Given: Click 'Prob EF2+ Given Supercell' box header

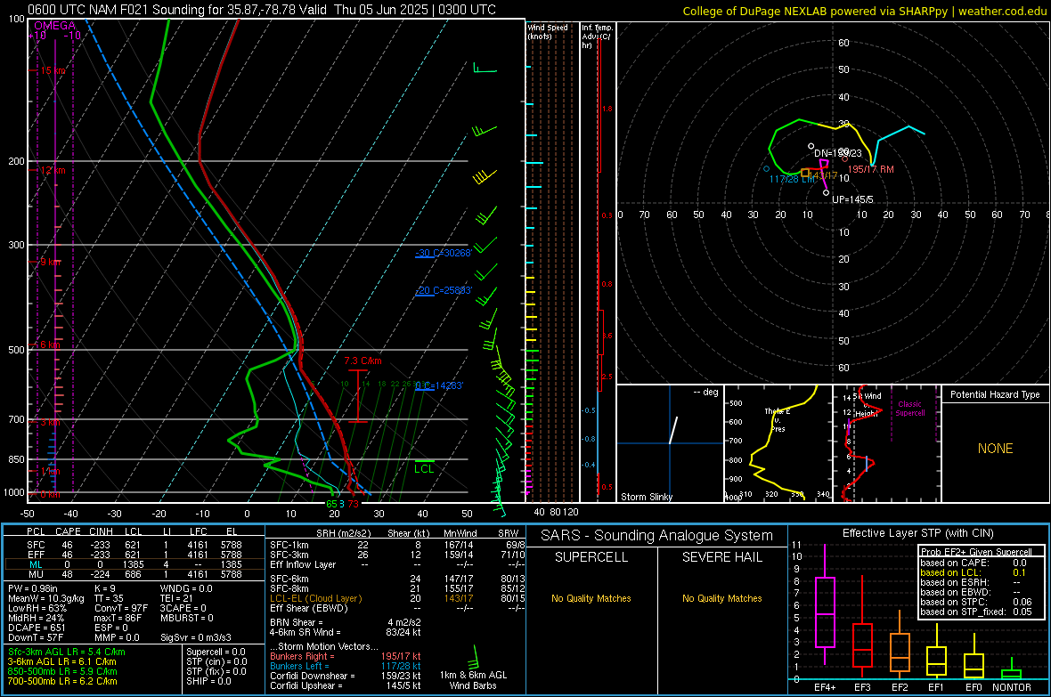Looking at the screenshot, I should click(x=976, y=552).
